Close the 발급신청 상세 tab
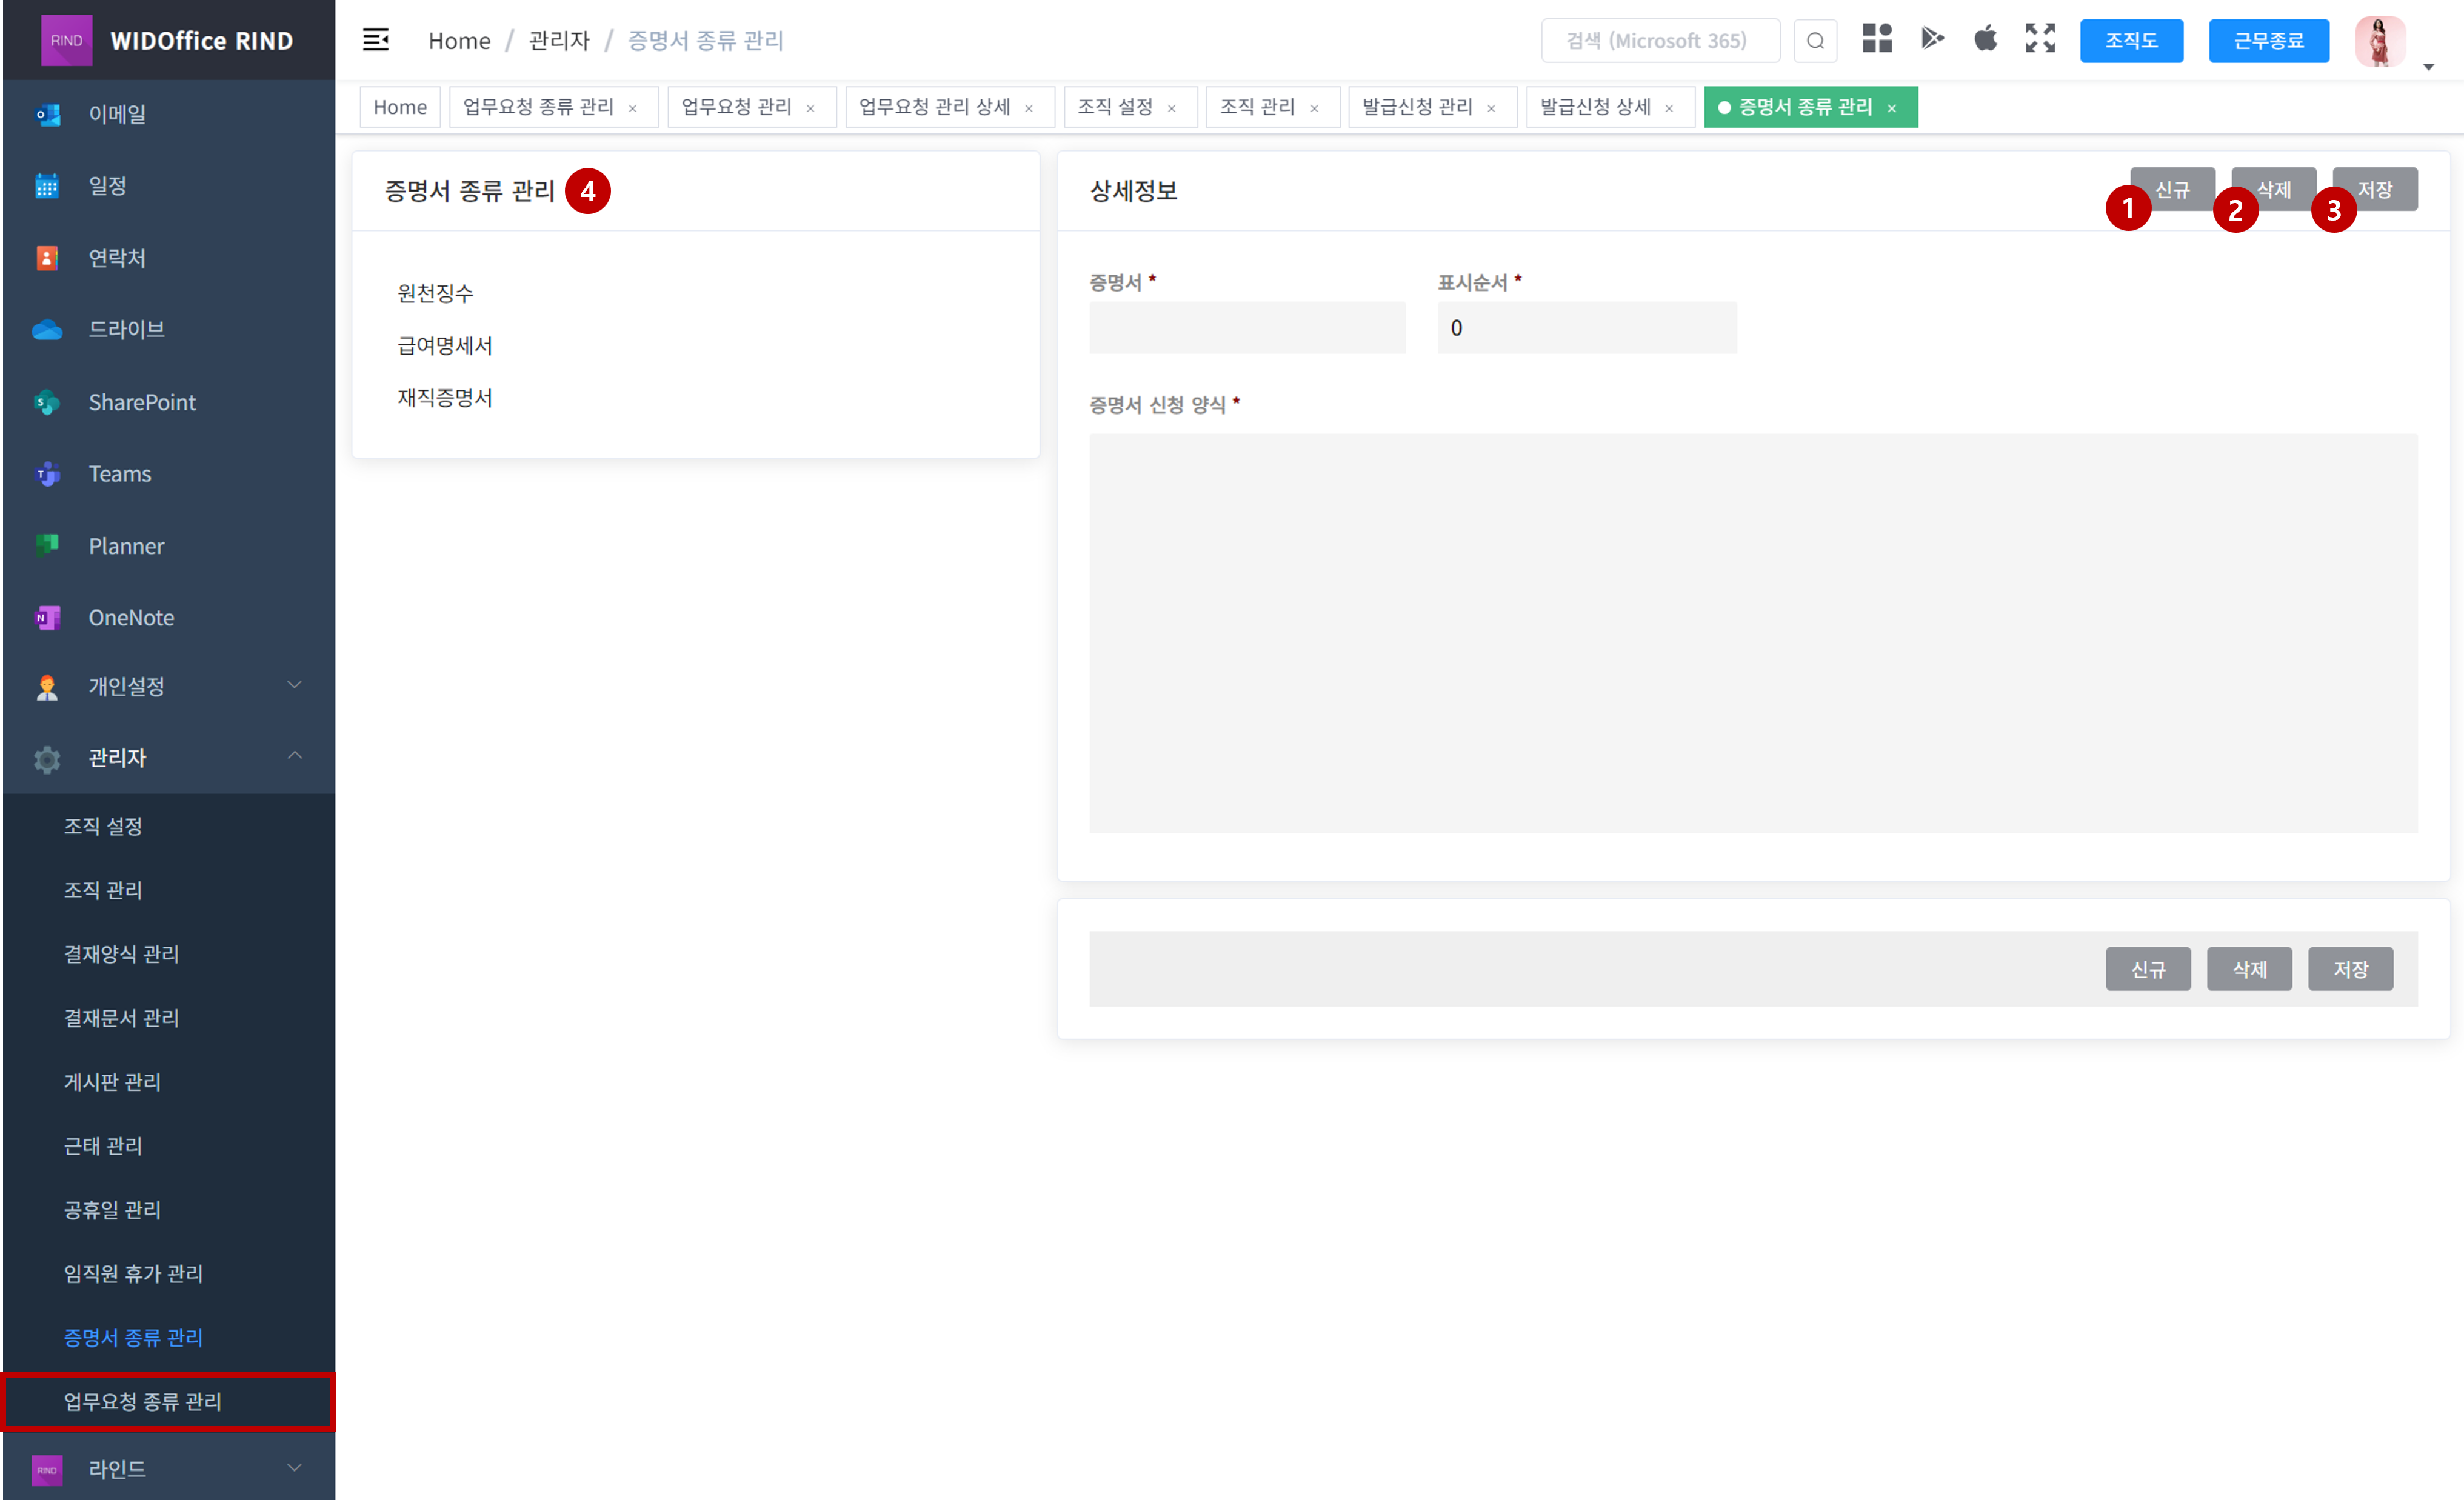The image size is (2464, 1500). coord(1669,108)
